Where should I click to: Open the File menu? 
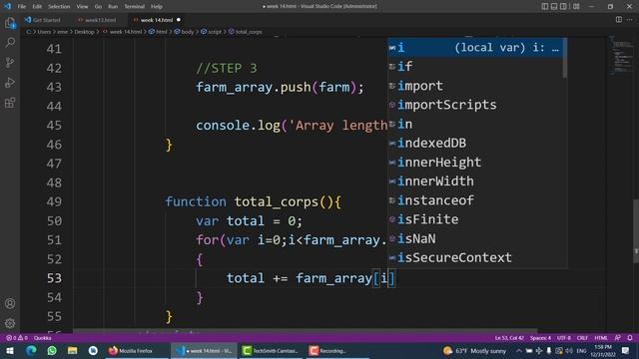(22, 7)
